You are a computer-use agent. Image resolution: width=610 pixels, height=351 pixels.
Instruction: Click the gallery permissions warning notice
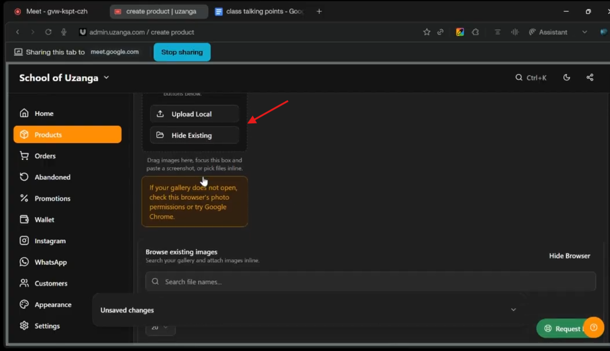[194, 202]
